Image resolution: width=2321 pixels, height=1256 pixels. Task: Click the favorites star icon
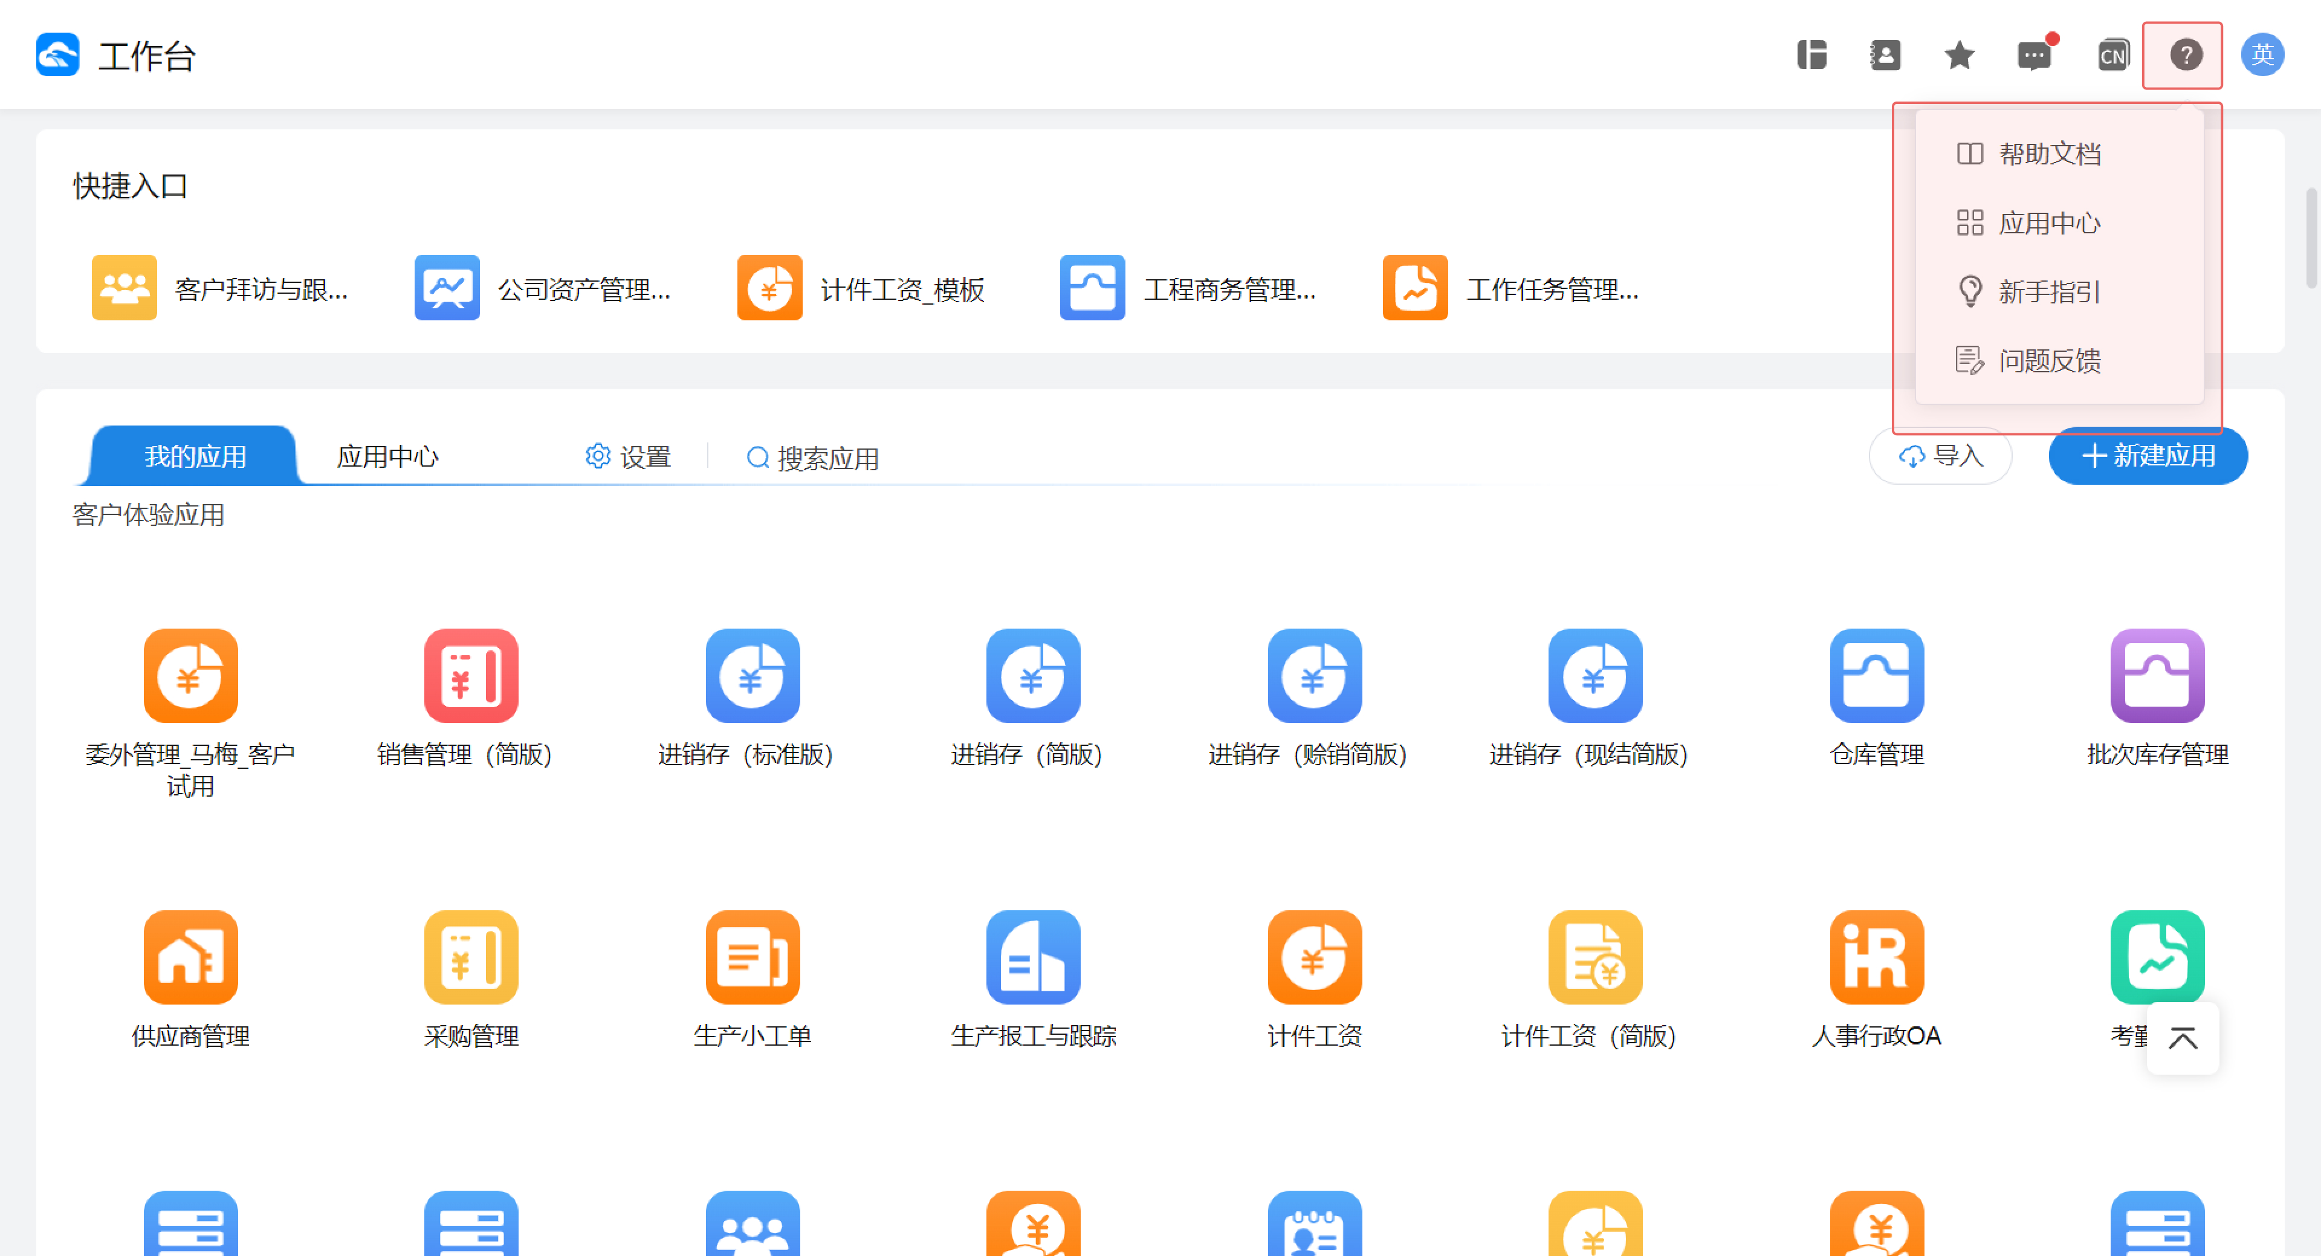point(1959,56)
